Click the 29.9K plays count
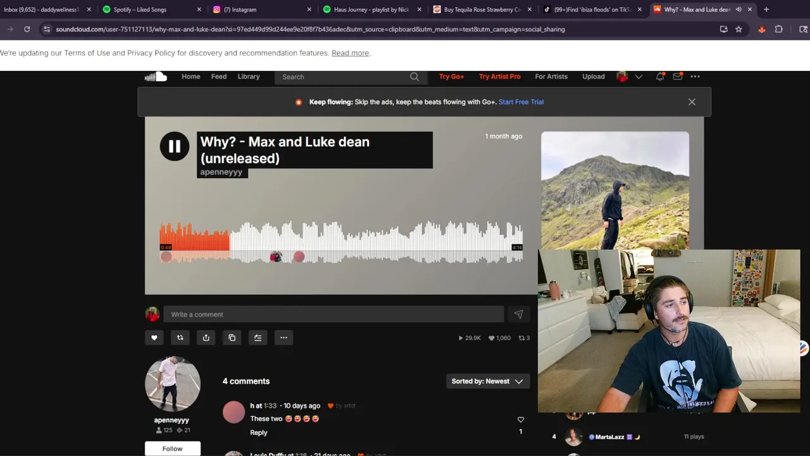 point(470,338)
